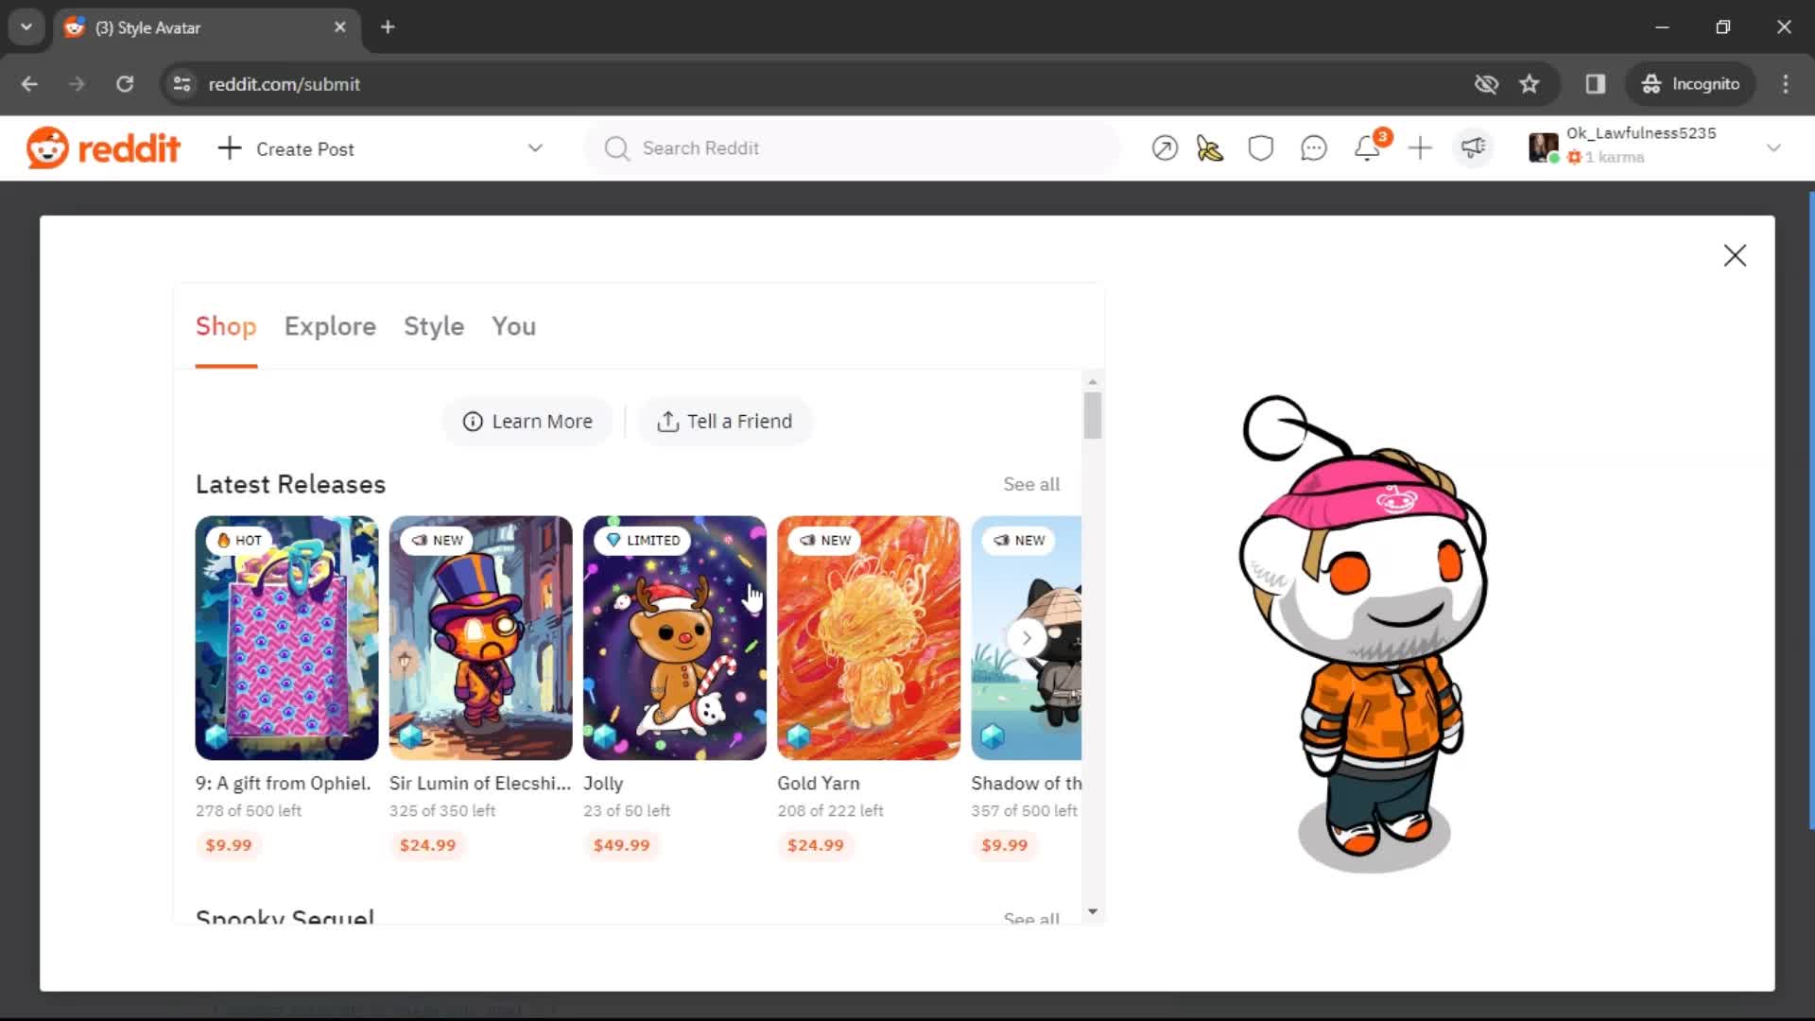The height and width of the screenshot is (1021, 1815).
Task: Click the shield/mod icon
Action: click(1262, 148)
